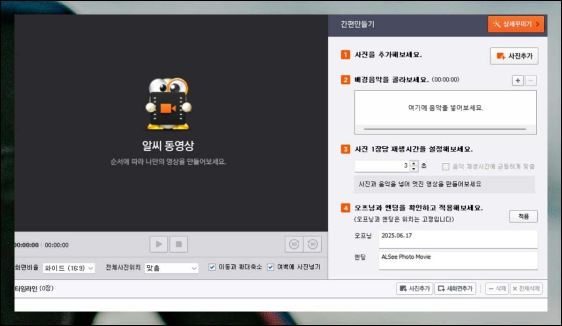
Task: Click the music progress slider bar
Action: [x=445, y=129]
